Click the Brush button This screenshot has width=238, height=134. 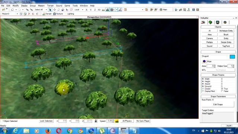[x=226, y=35]
